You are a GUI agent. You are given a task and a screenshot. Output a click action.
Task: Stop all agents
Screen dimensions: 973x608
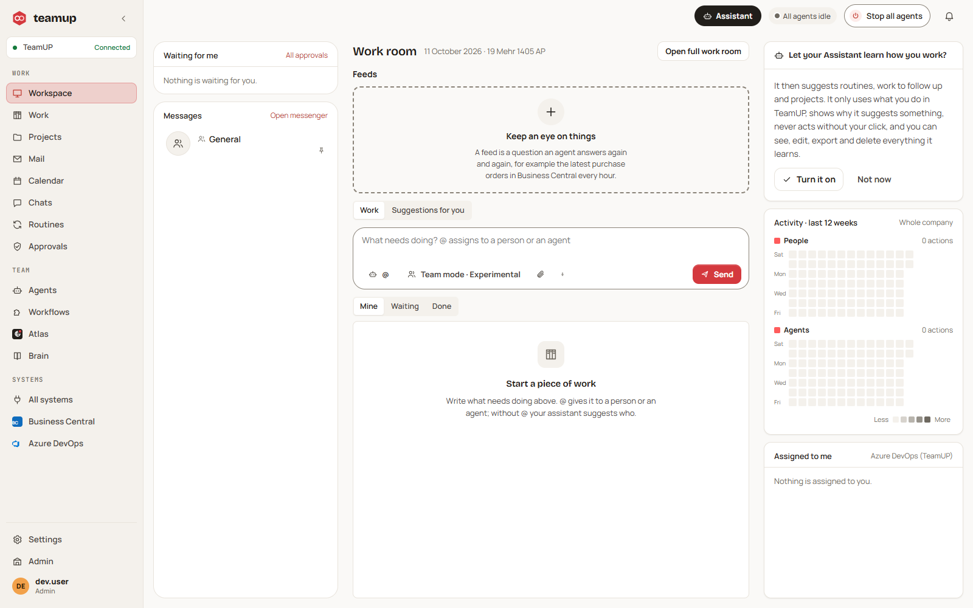[887, 16]
